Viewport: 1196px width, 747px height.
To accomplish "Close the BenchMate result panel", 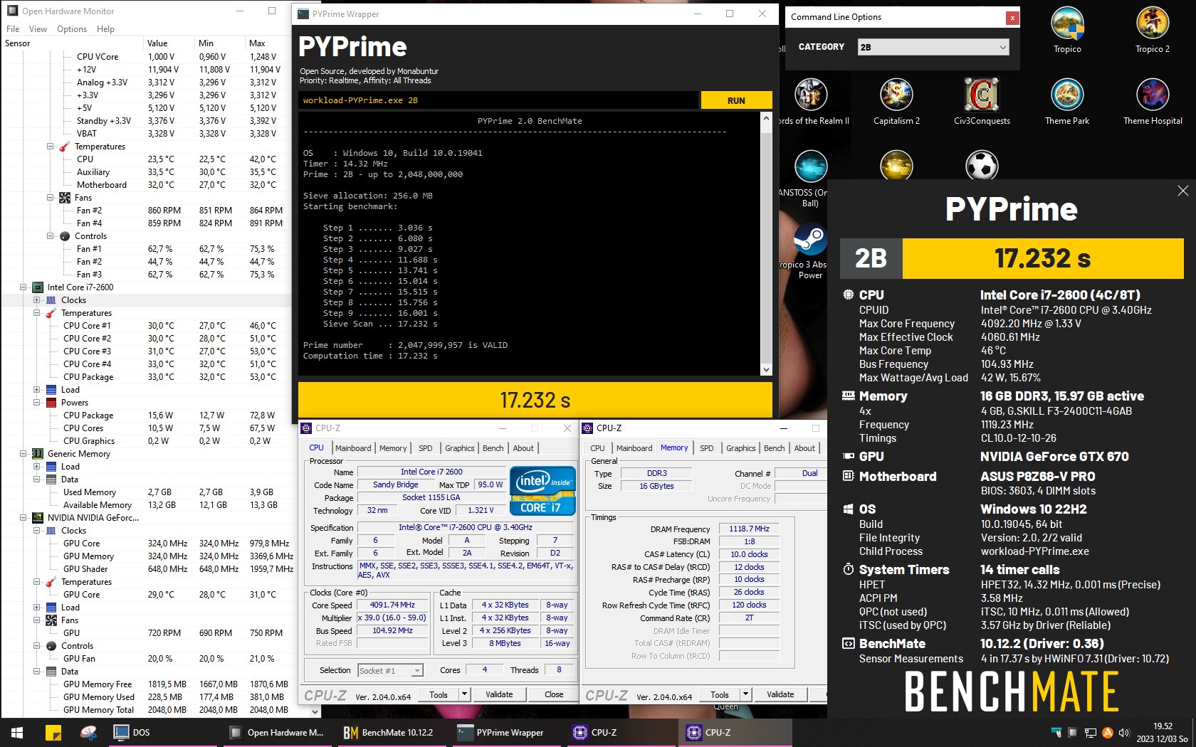I will tap(1182, 191).
